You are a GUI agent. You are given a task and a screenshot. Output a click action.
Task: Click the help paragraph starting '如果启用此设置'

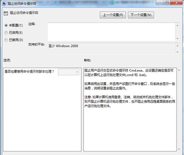pos(129,86)
